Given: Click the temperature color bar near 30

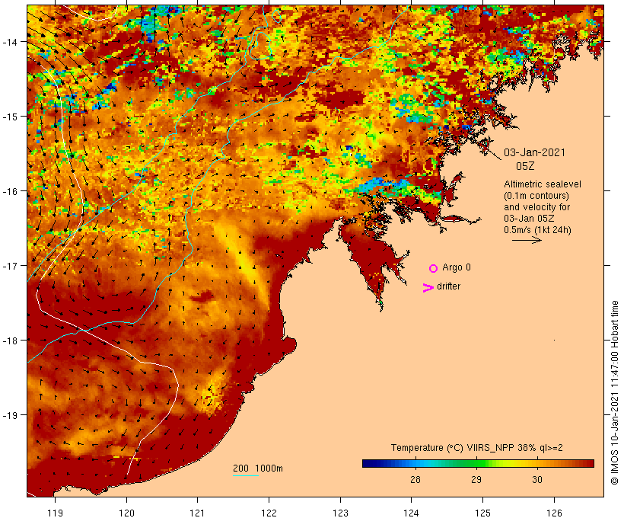Looking at the screenshot, I should coord(537,463).
